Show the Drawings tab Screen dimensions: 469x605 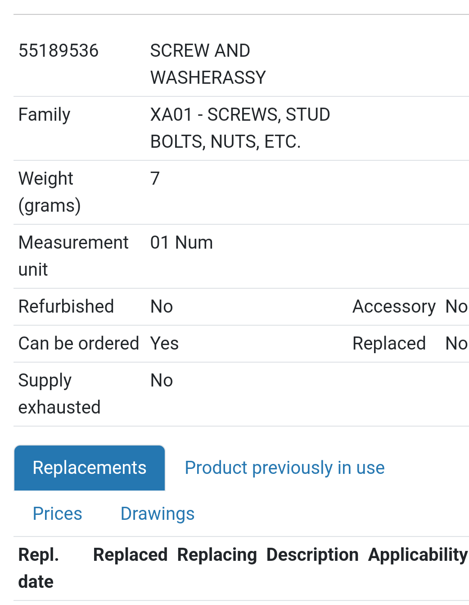(158, 514)
